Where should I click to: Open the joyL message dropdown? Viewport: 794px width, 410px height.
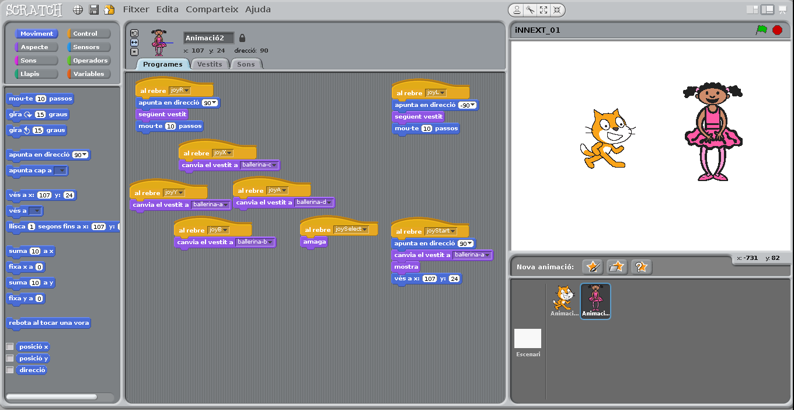[436, 93]
